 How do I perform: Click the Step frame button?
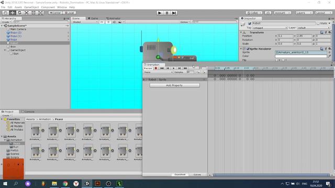click(x=174, y=13)
